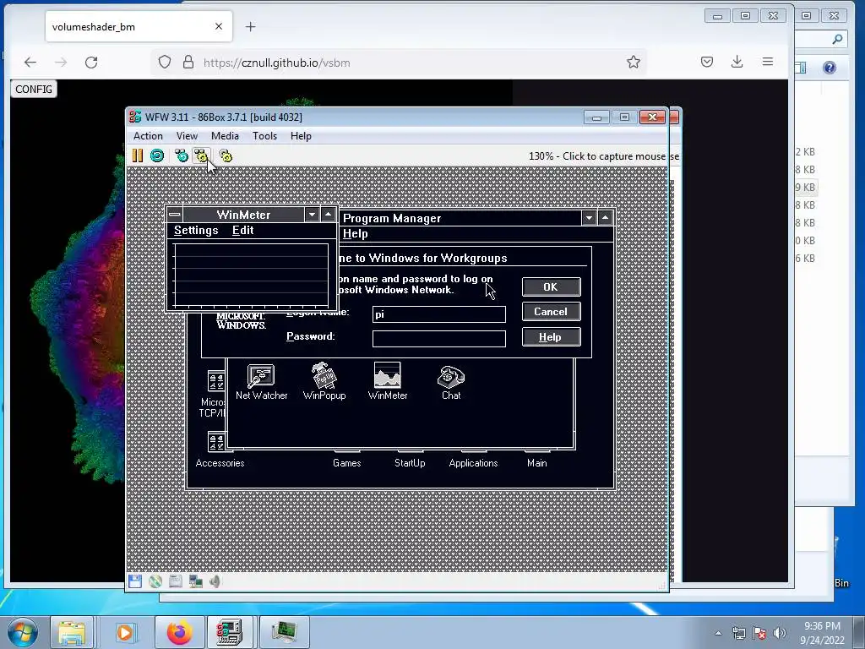The height and width of the screenshot is (649, 865).
Task: Open WinMeter Settings menu
Action: point(196,230)
